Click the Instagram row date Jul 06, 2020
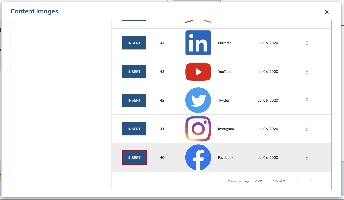 268,129
